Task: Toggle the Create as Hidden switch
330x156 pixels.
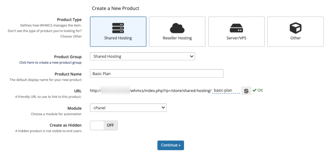Action: pyautogui.click(x=104, y=125)
